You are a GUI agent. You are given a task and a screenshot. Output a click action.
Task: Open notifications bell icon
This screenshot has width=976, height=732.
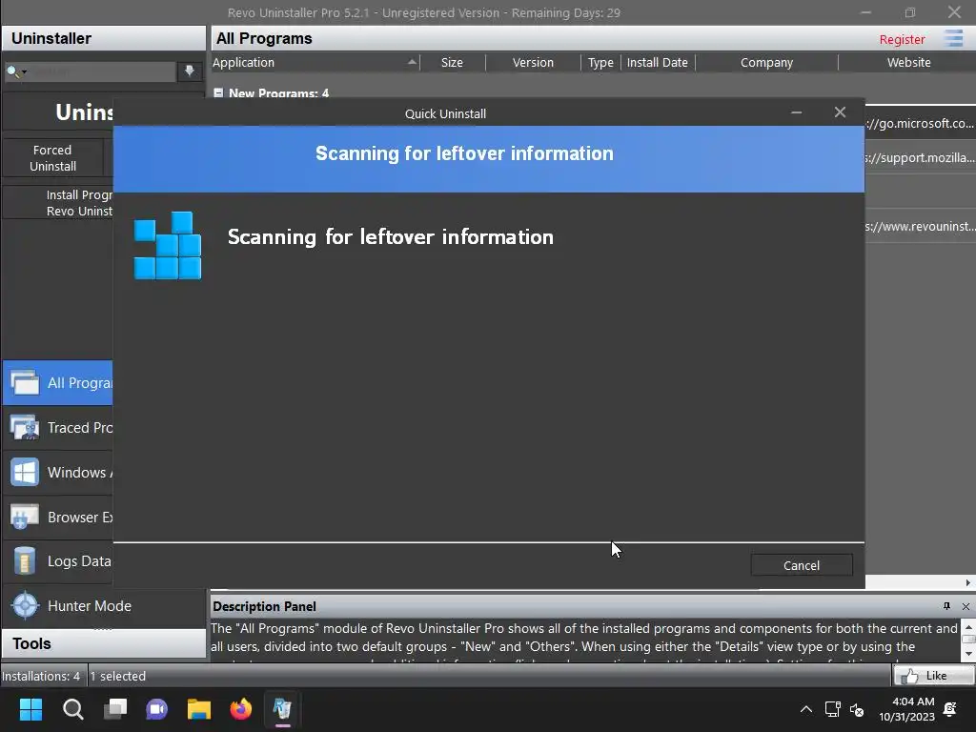(x=950, y=709)
